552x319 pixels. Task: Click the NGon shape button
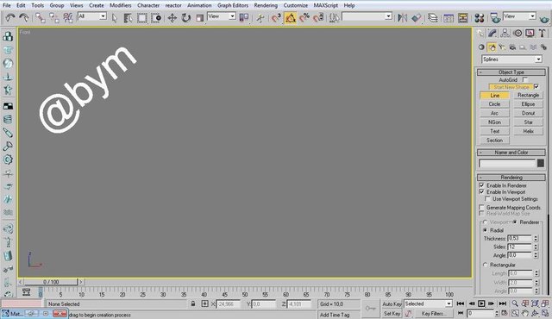click(494, 122)
